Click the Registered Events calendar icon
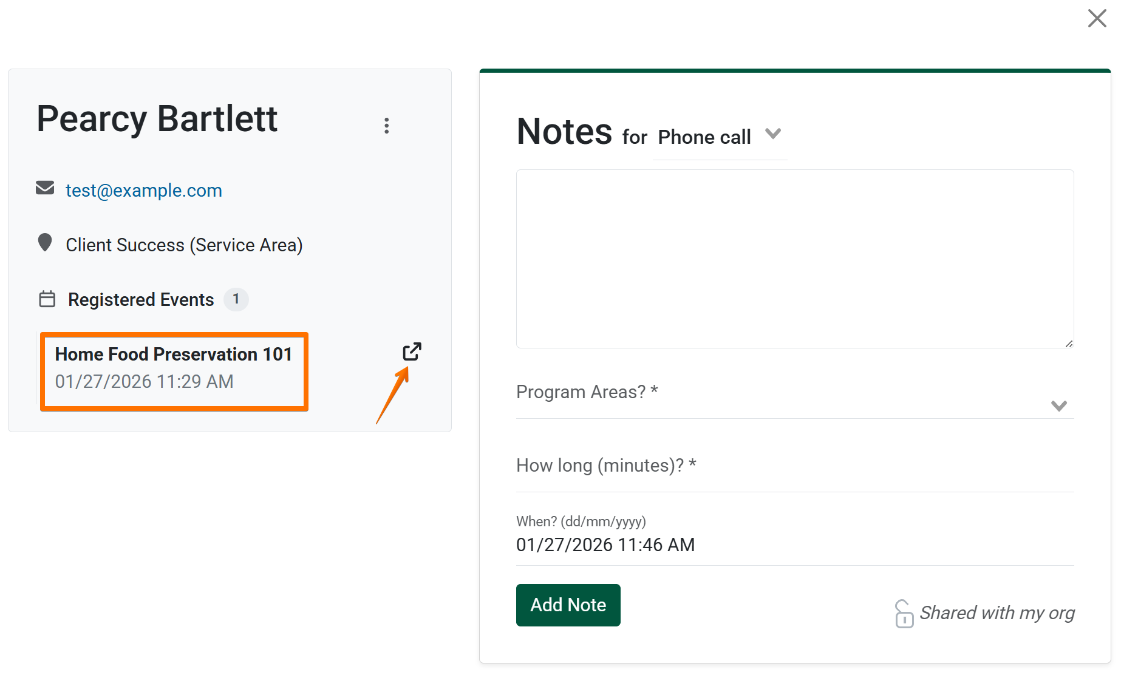Image resolution: width=1121 pixels, height=692 pixels. click(x=47, y=299)
